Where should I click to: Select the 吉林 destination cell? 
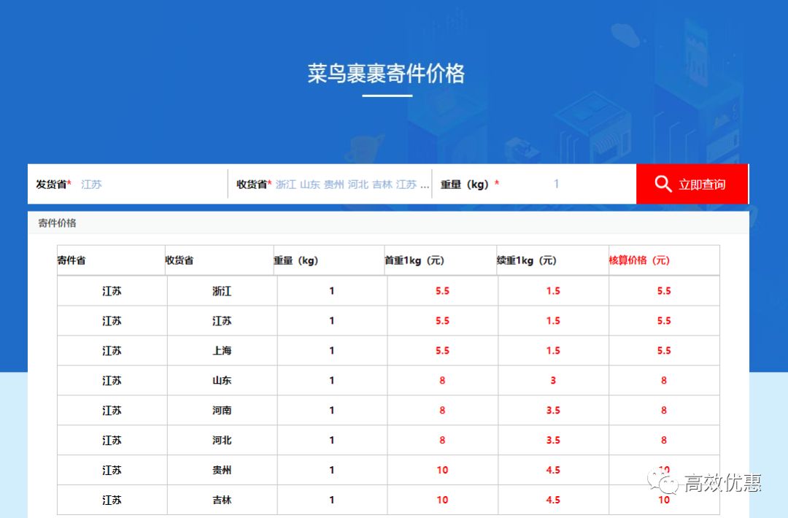point(222,500)
